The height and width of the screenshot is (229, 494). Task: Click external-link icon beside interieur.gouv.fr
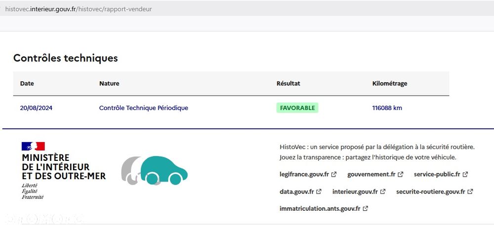pyautogui.click(x=383, y=191)
